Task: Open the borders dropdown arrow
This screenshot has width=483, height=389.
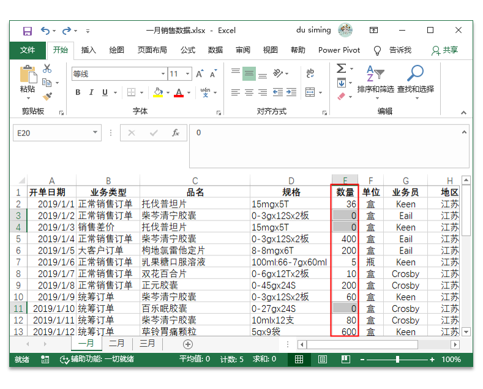Action: pos(141,92)
